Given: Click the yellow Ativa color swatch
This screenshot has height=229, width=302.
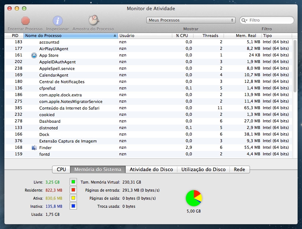Looking at the screenshot, I should [x=73, y=198].
